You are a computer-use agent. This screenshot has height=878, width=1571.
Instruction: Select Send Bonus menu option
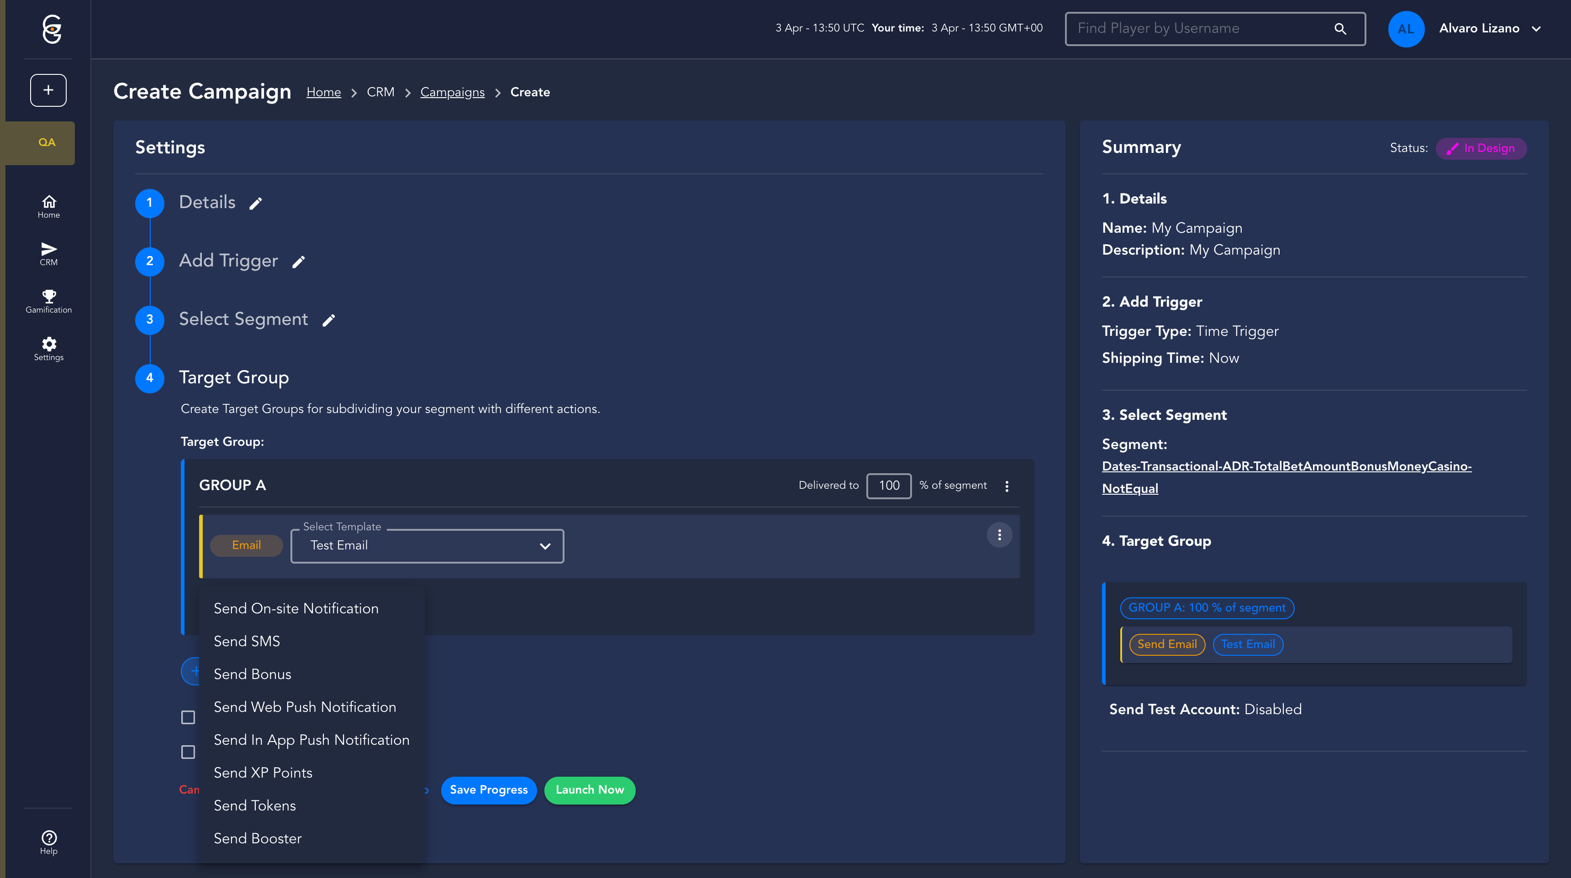click(252, 674)
